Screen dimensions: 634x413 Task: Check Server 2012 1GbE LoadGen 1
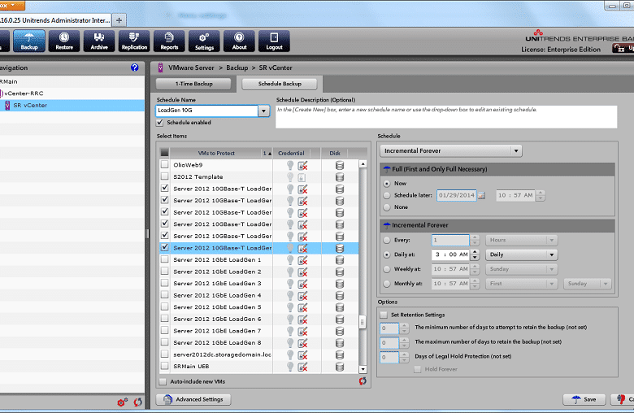pyautogui.click(x=164, y=259)
